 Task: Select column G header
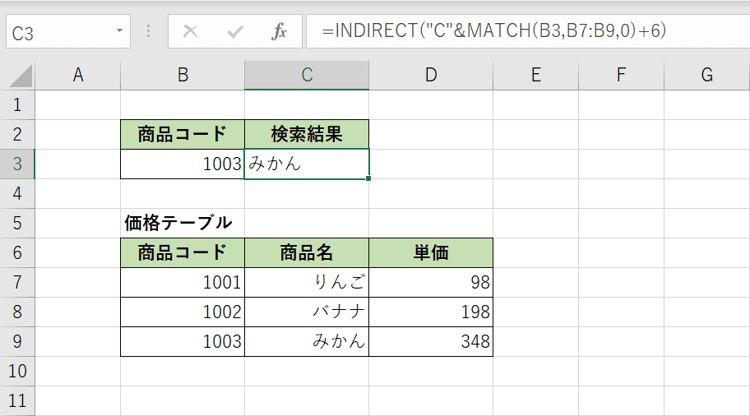pyautogui.click(x=707, y=75)
